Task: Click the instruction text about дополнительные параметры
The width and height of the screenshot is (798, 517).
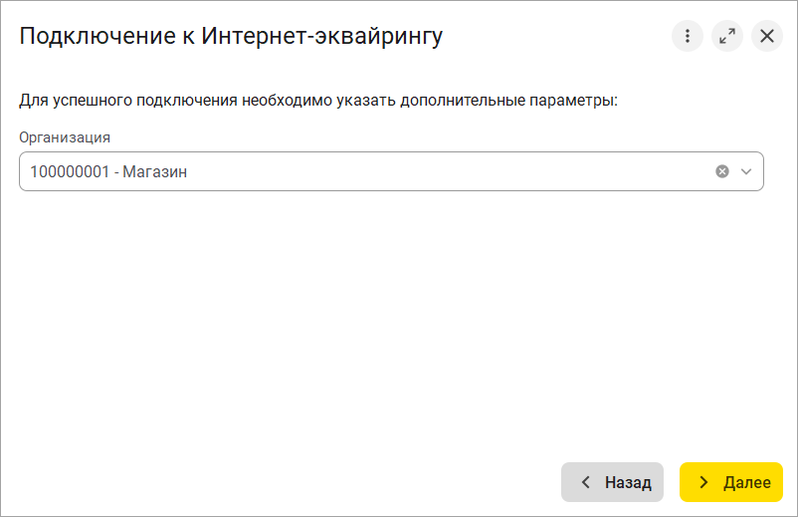Action: point(318,101)
